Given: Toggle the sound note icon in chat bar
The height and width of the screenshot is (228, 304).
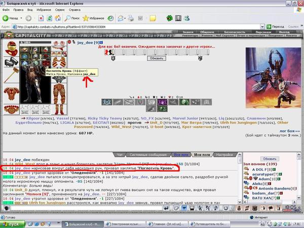Looking at the screenshot, I should coord(216,208).
